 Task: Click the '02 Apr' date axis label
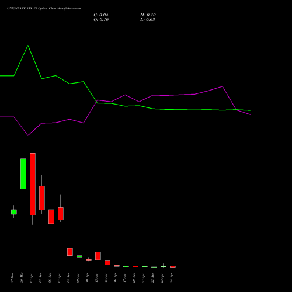click(x=40, y=279)
